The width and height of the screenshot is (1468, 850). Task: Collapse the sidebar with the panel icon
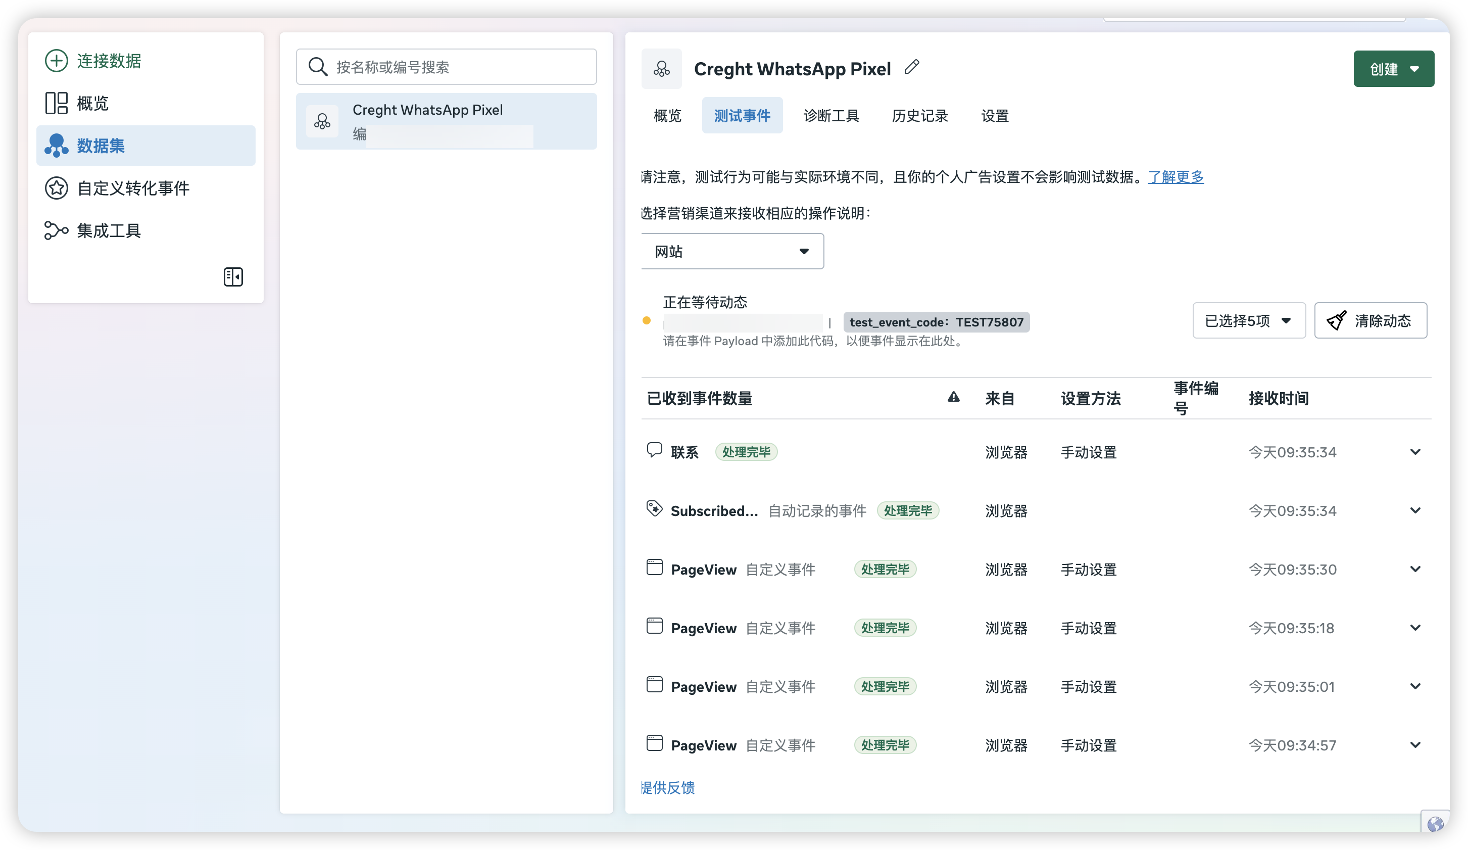(233, 277)
